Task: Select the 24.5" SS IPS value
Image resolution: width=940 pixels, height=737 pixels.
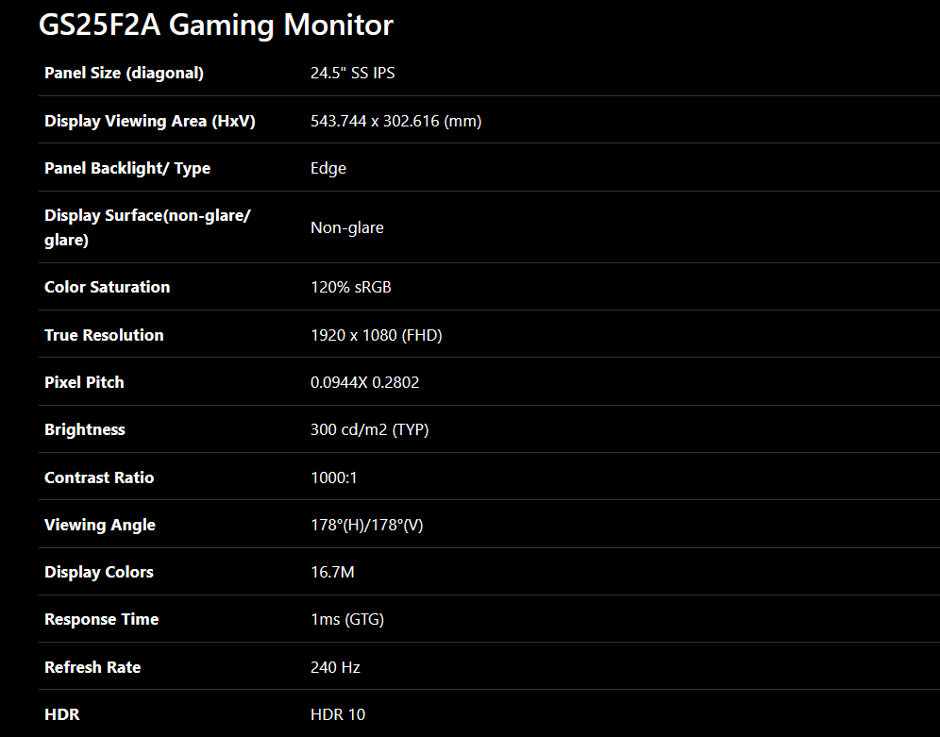Action: (352, 73)
